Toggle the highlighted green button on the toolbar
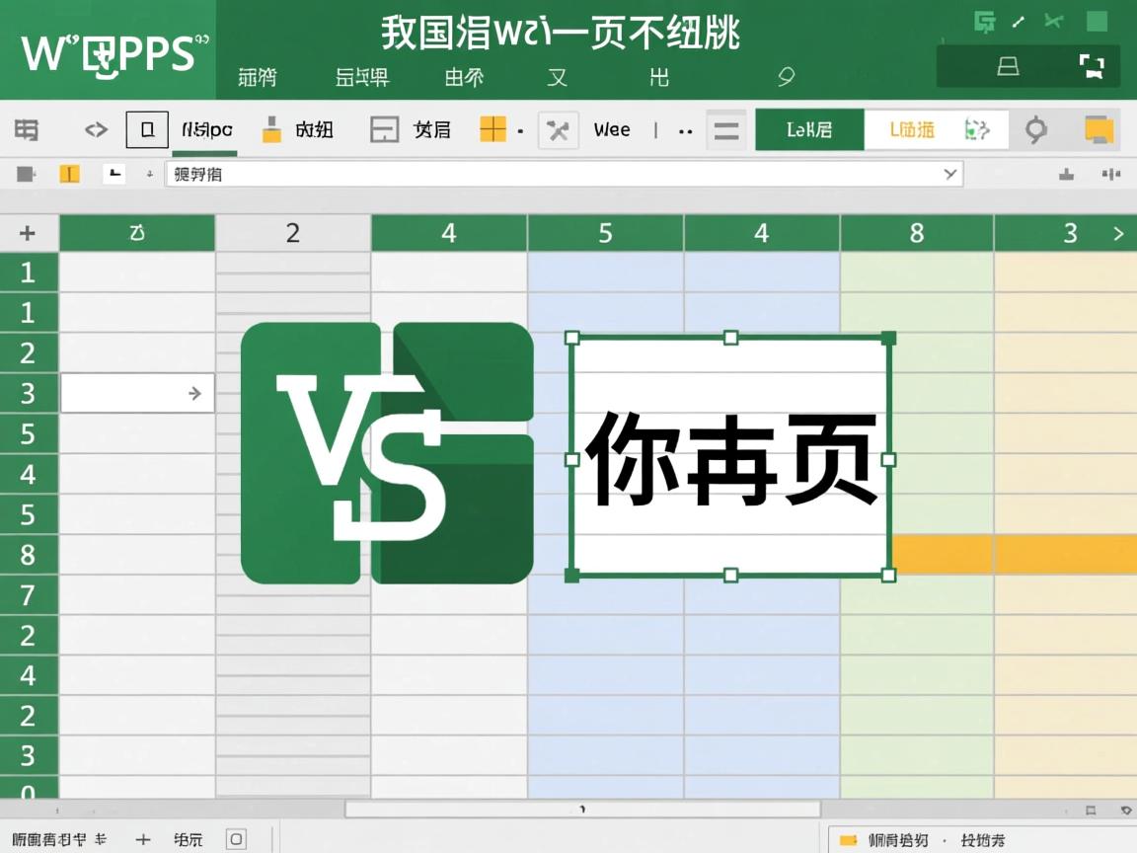The height and width of the screenshot is (853, 1137). click(x=809, y=129)
